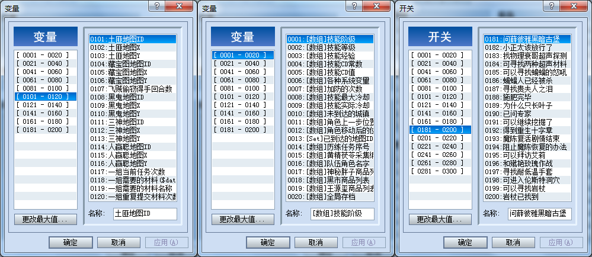The width and height of the screenshot is (592, 257).
Task: Click the 名称 field containing 问薛彼雅黑暗古堡
Action: pos(539,214)
